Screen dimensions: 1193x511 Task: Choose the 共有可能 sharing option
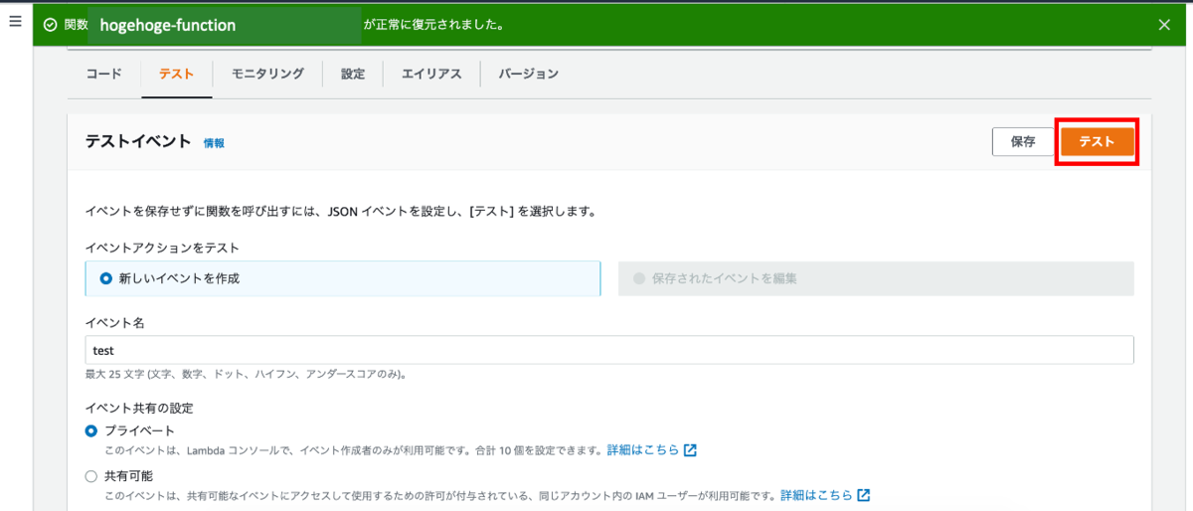[x=91, y=476]
